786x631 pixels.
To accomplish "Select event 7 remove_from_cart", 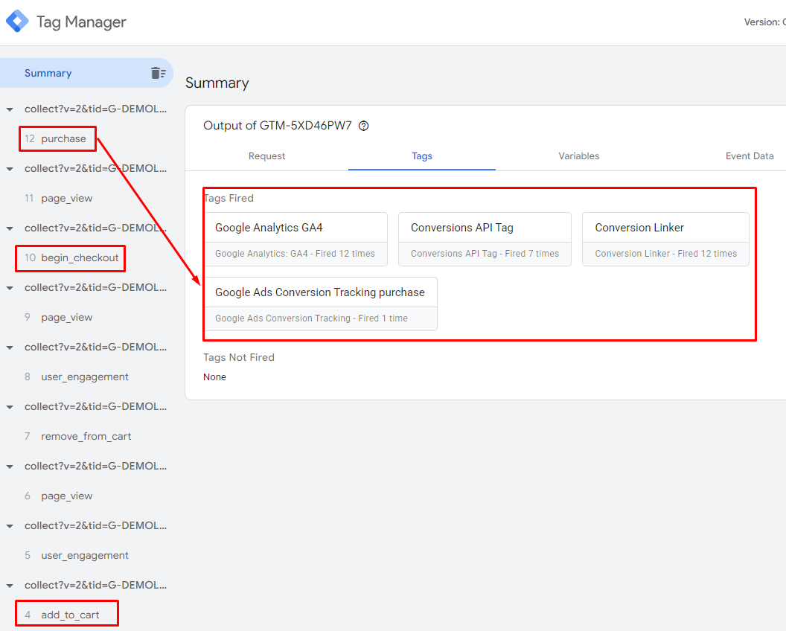I will click(x=86, y=437).
